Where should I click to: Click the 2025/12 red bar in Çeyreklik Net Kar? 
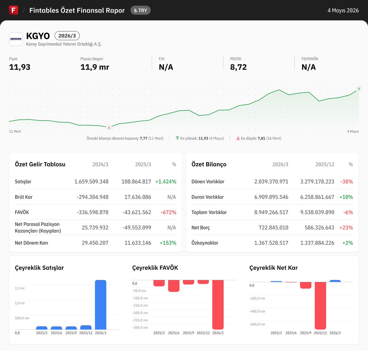(320, 306)
